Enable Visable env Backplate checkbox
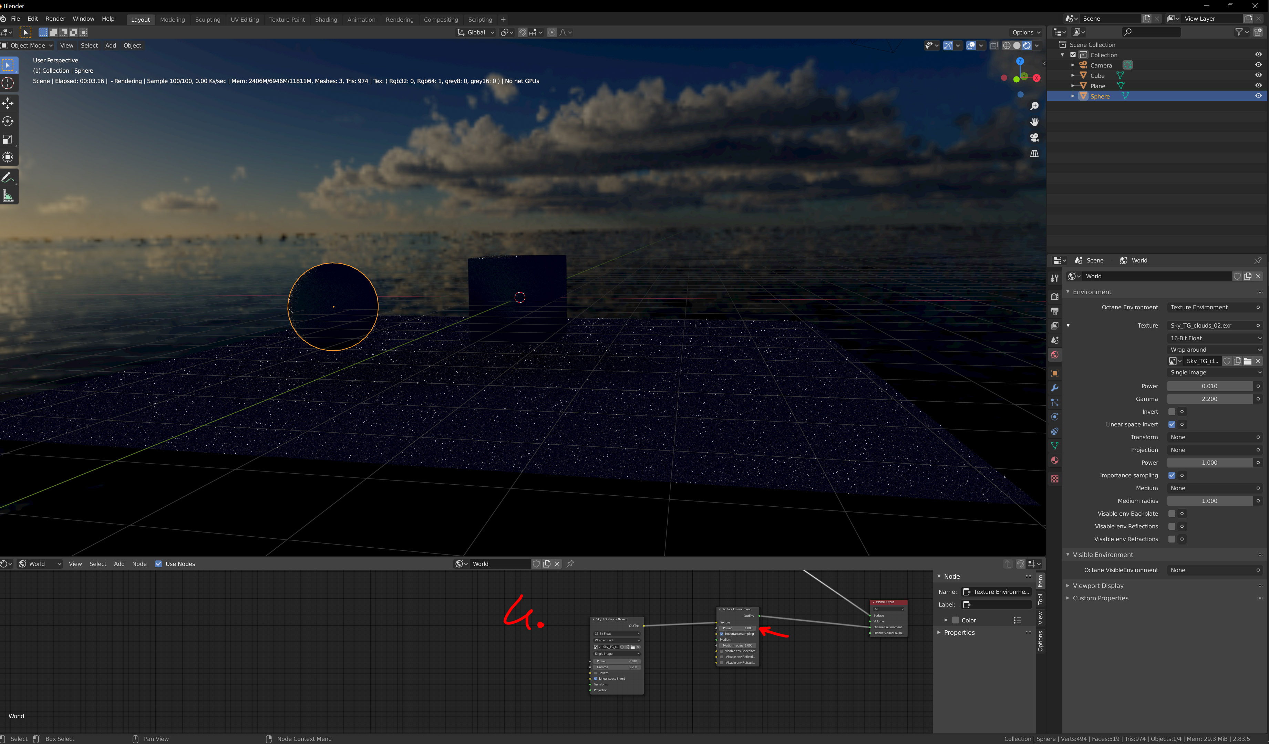 [x=1172, y=514]
